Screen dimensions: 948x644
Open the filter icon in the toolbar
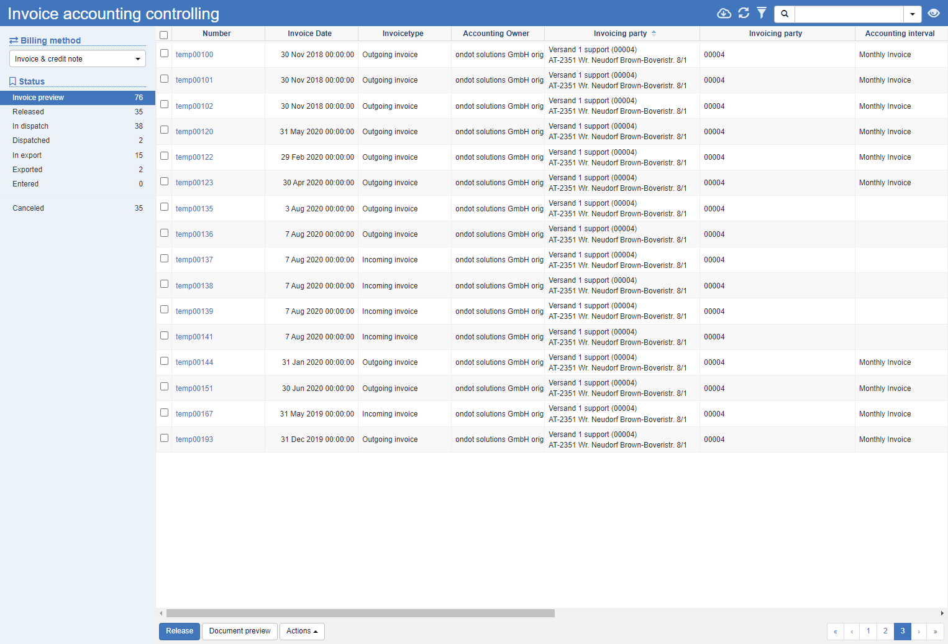tap(762, 12)
